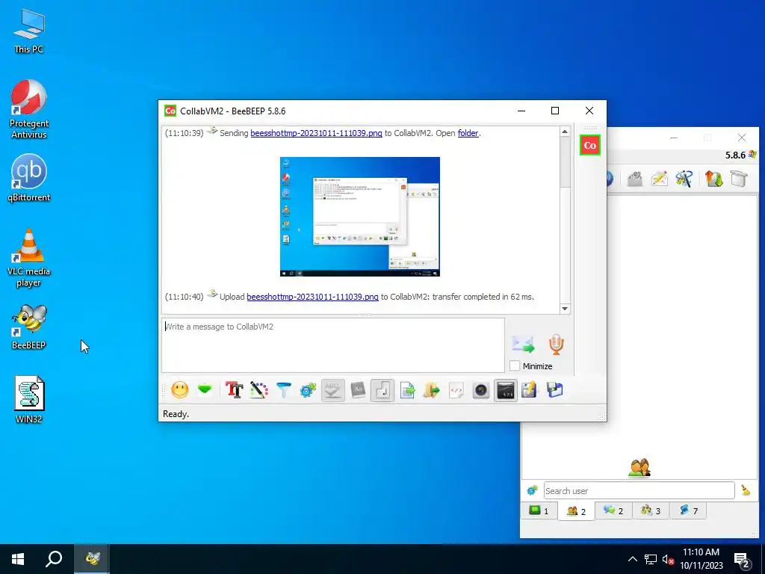Open taskbar search magnifier

(54, 559)
